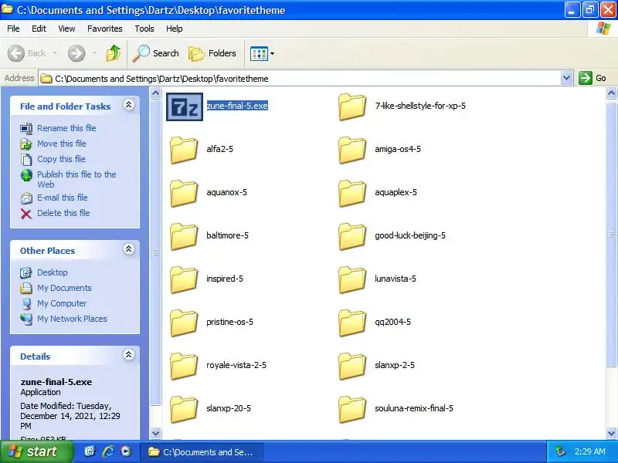Open the Forward history dropdown arrow
The width and height of the screenshot is (618, 463).
point(94,53)
